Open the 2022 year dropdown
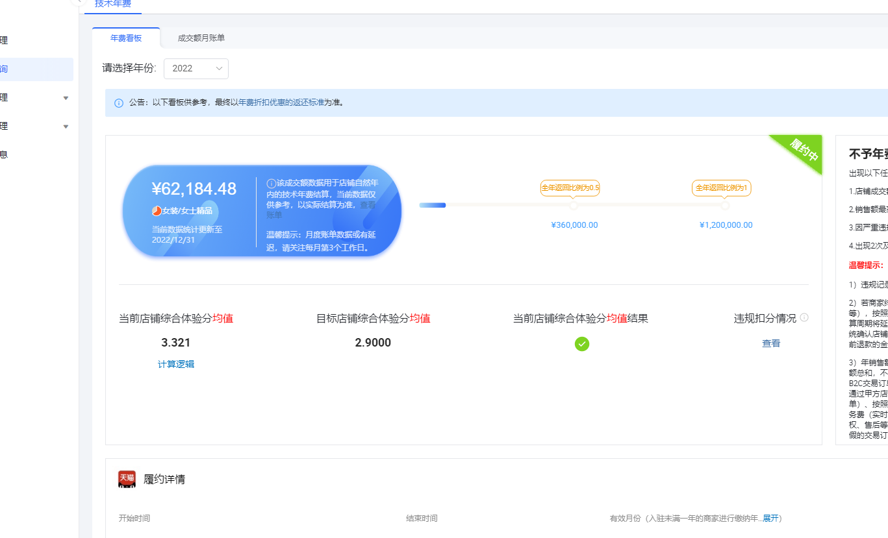 [196, 68]
